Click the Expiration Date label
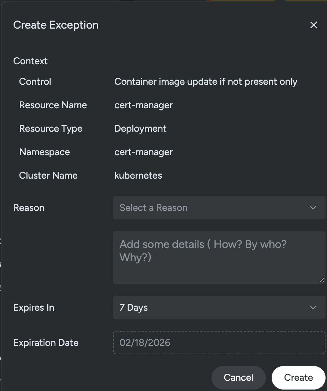Screen dimensions: 327x391 click(46, 343)
